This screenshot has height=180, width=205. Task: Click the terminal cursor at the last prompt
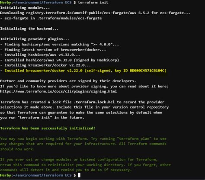[79, 175]
